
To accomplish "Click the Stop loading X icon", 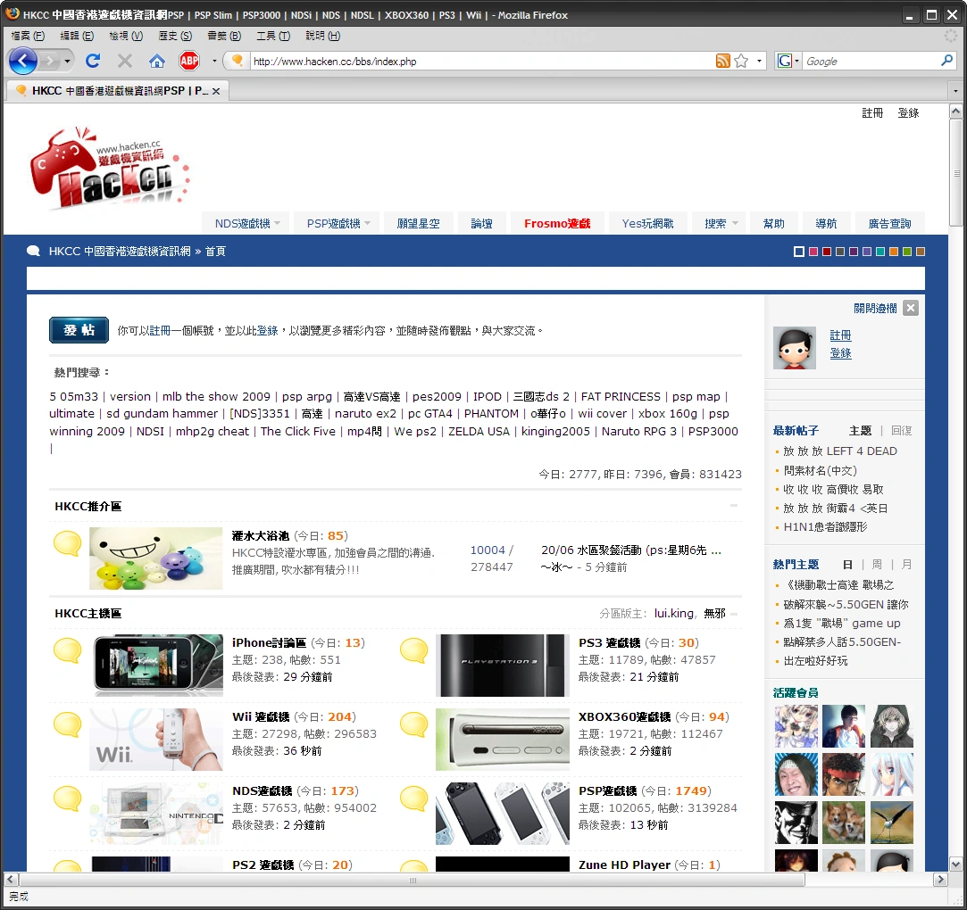I will tap(125, 61).
